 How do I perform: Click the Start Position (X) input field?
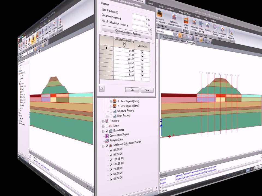[140, 18]
